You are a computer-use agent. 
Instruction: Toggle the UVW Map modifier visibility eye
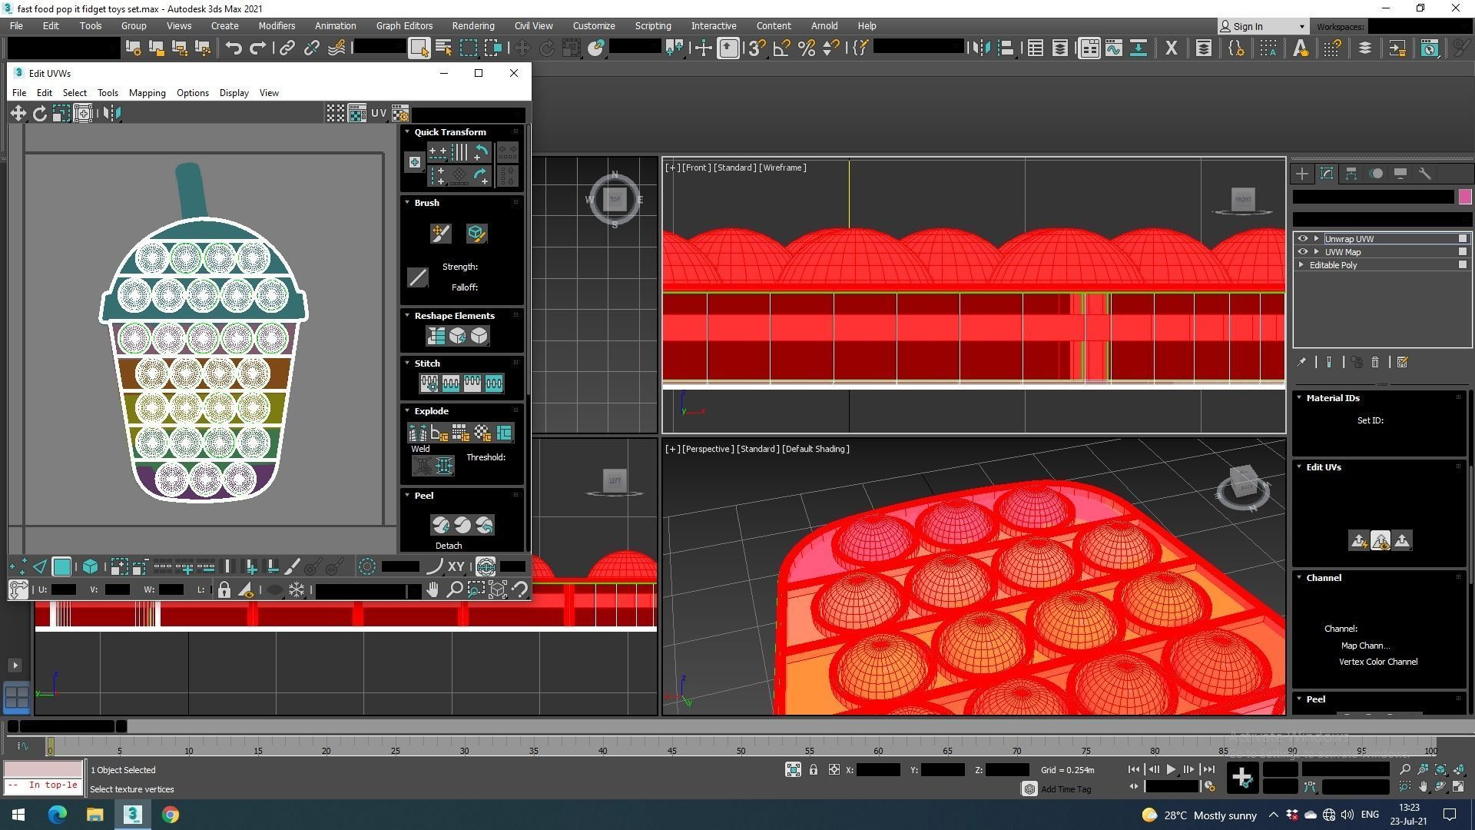1302,252
